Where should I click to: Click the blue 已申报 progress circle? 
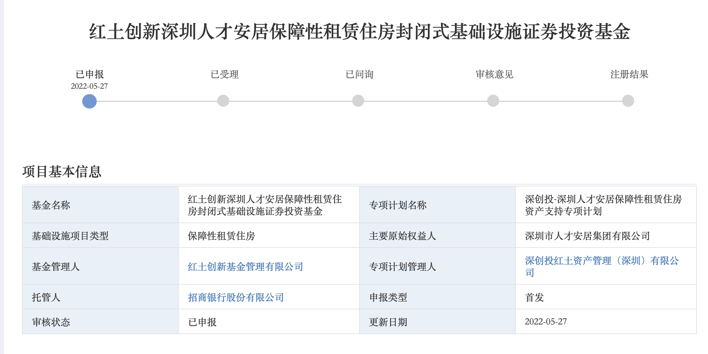(x=89, y=101)
